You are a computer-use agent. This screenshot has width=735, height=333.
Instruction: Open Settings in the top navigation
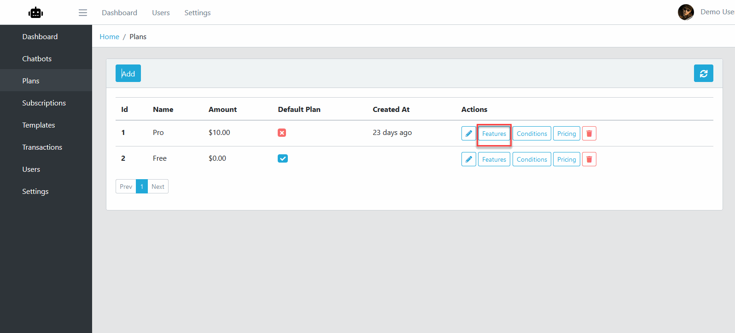tap(198, 12)
